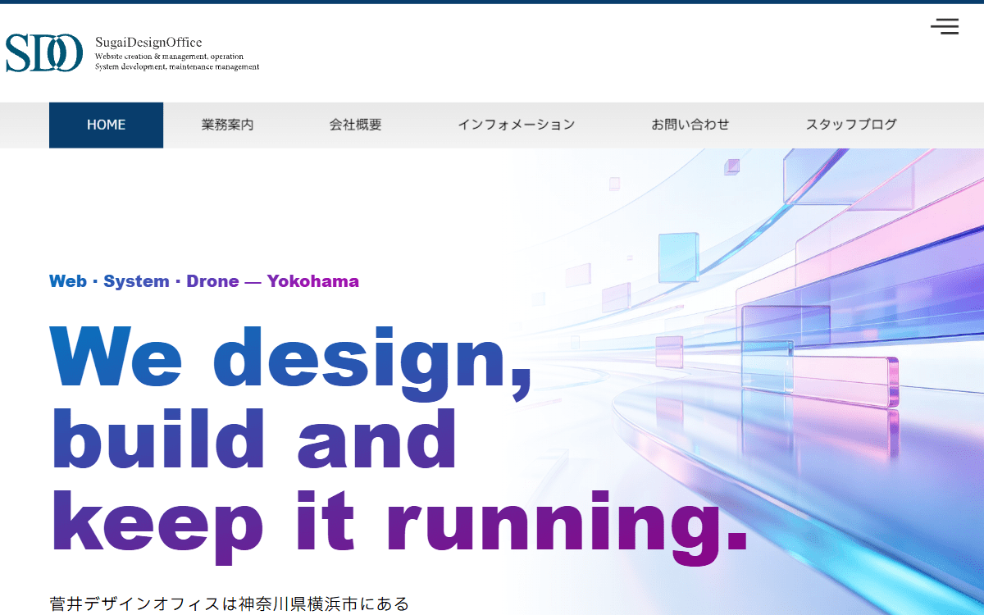Open the インフォメーション menu item
Screen dimensions: 984x615
click(x=517, y=125)
